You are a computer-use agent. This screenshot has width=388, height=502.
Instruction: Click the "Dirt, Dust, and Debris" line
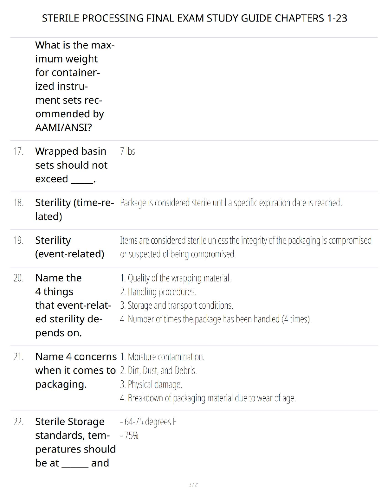point(158,370)
